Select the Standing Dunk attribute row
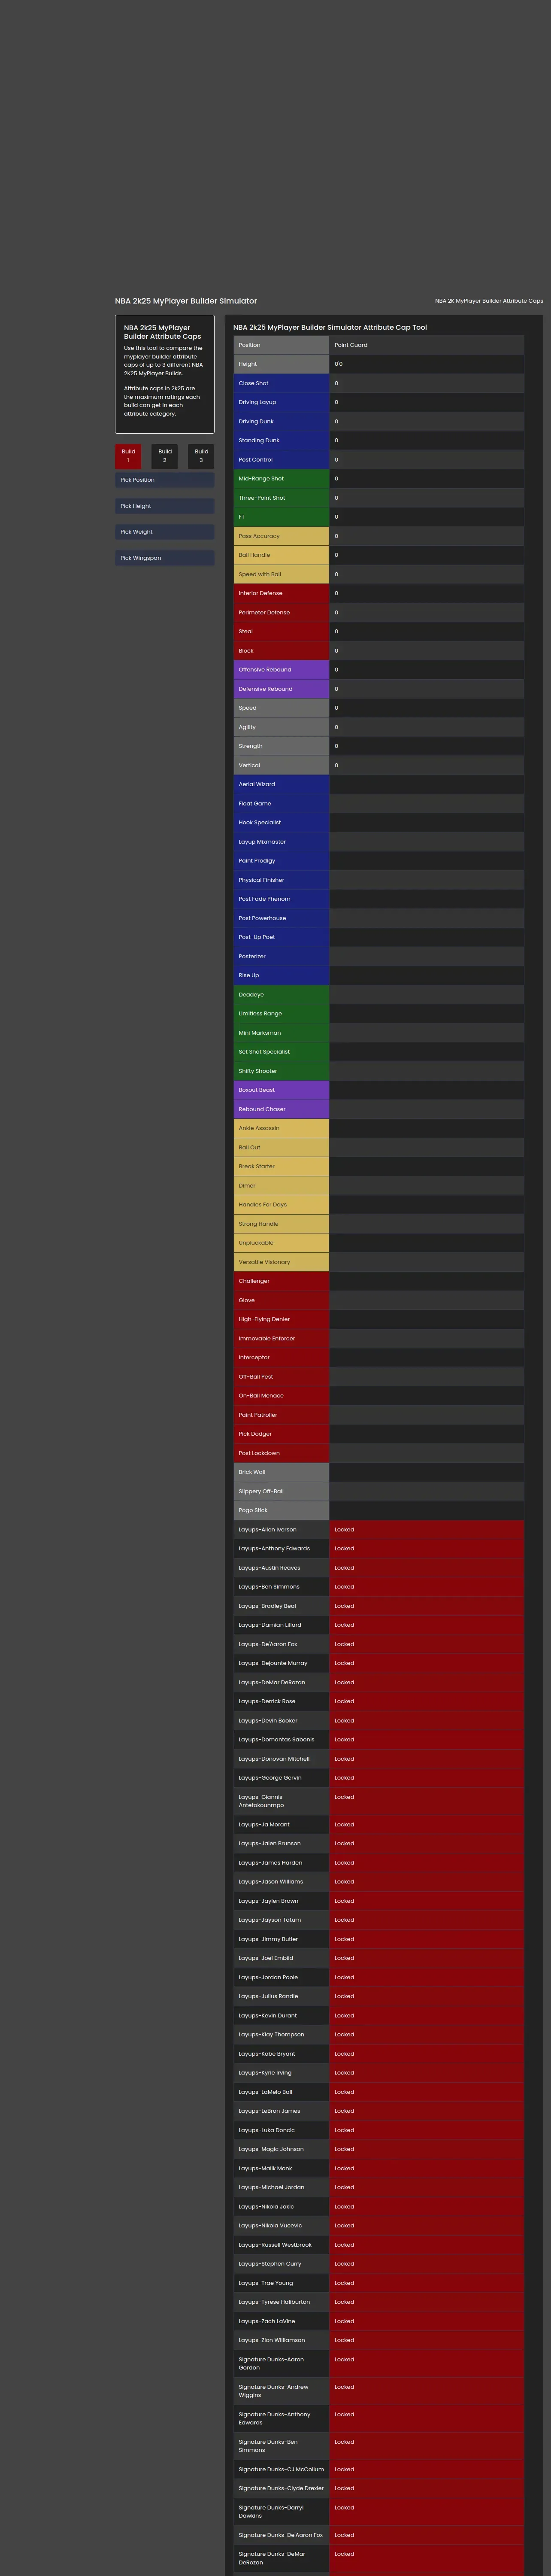The image size is (551, 2576). (379, 440)
